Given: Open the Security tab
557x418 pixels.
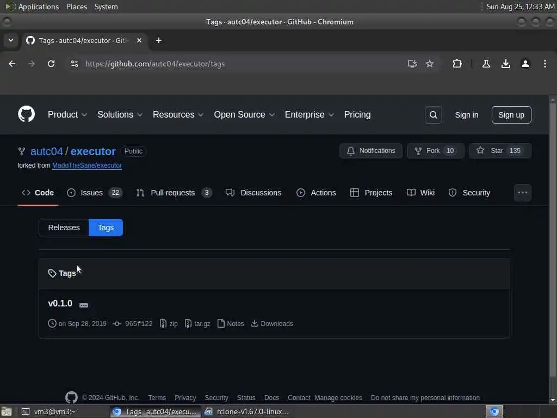Looking at the screenshot, I should click(x=469, y=193).
